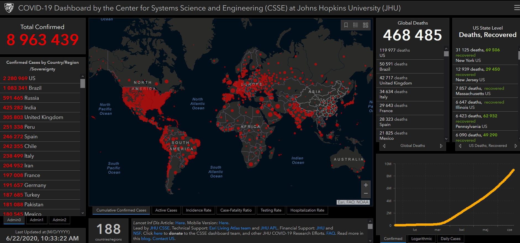Open the FAQ link
The height and width of the screenshot is (243, 520).
point(331,233)
